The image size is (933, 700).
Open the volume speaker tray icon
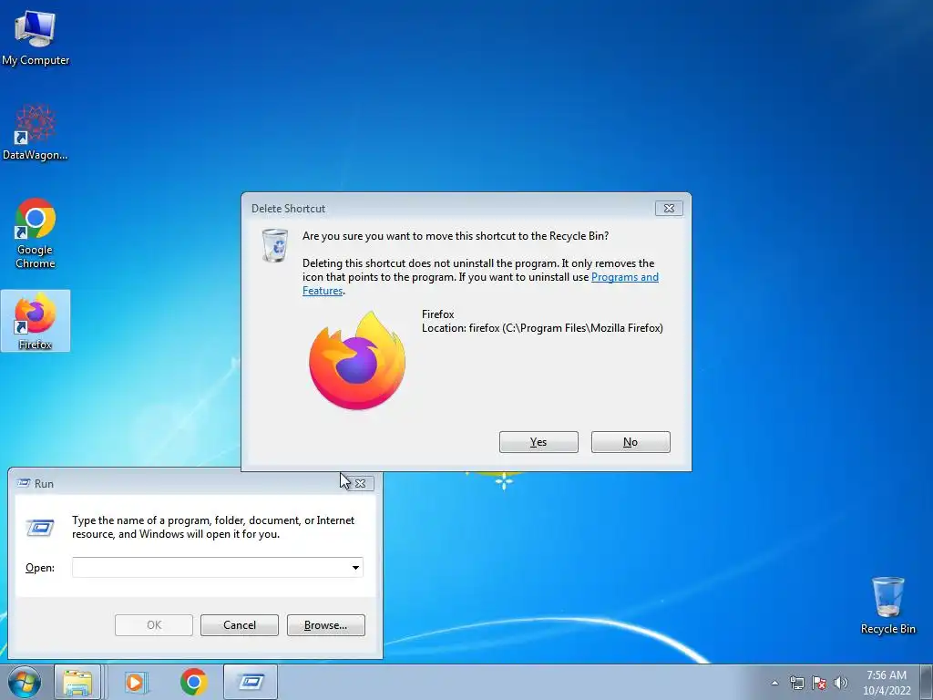(841, 683)
